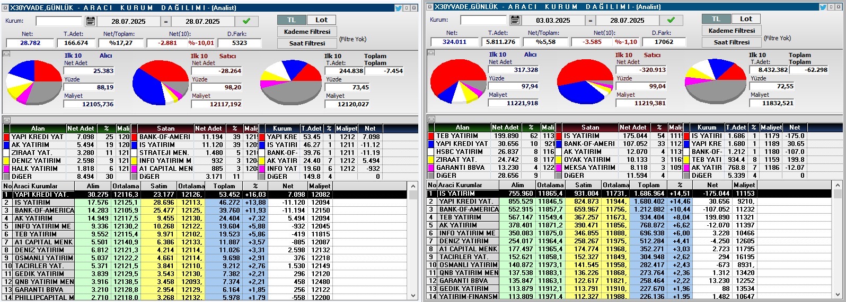The height and width of the screenshot is (302, 846).
Task: Click the scrollbar up arrow in left bottom table
Action: [x=413, y=186]
